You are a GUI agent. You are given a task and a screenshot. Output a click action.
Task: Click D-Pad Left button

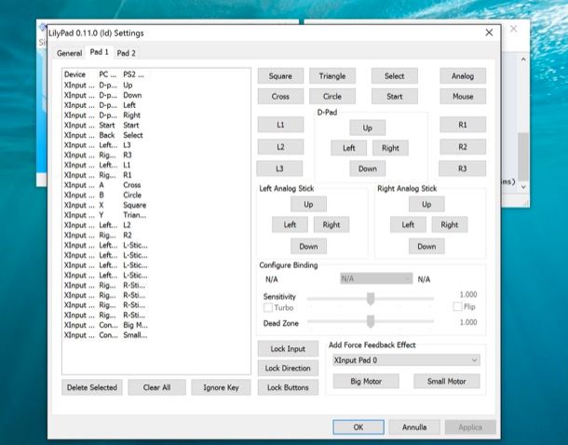[x=348, y=148]
